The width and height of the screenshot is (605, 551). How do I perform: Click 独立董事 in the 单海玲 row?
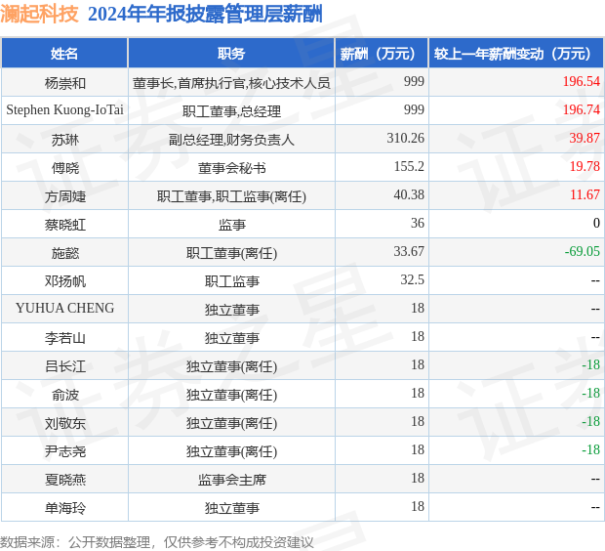[x=231, y=508]
